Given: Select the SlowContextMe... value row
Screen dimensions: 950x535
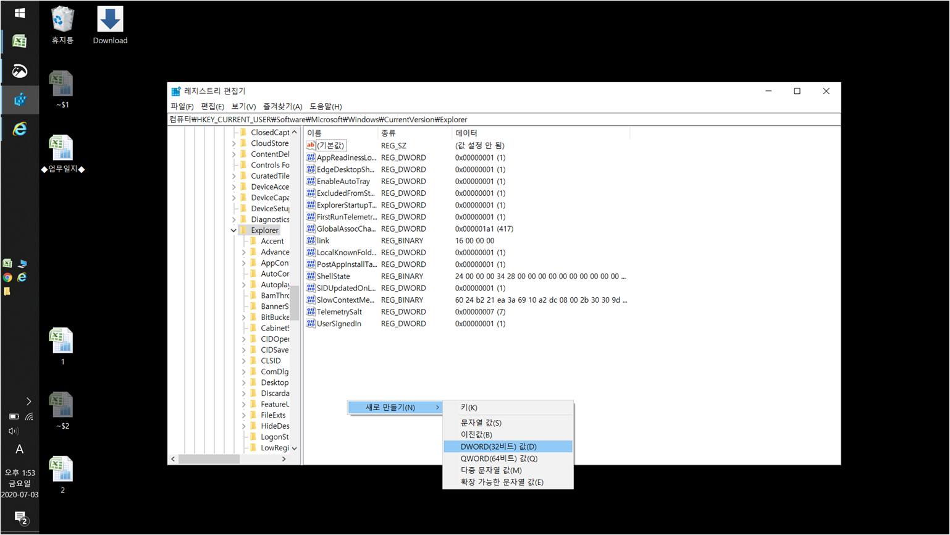Looking at the screenshot, I should pyautogui.click(x=467, y=300).
